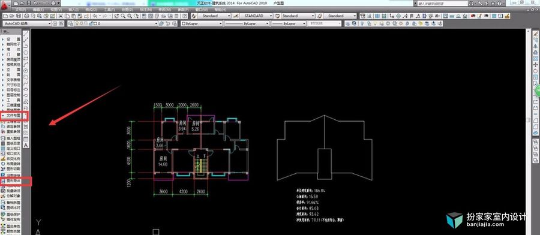Viewport: 540px width, 235px height.
Task: Open the 工具 (Tools) menu
Action: pyautogui.click(x=110, y=10)
